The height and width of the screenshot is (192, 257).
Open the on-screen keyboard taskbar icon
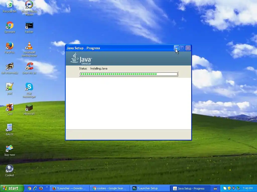(x=215, y=188)
